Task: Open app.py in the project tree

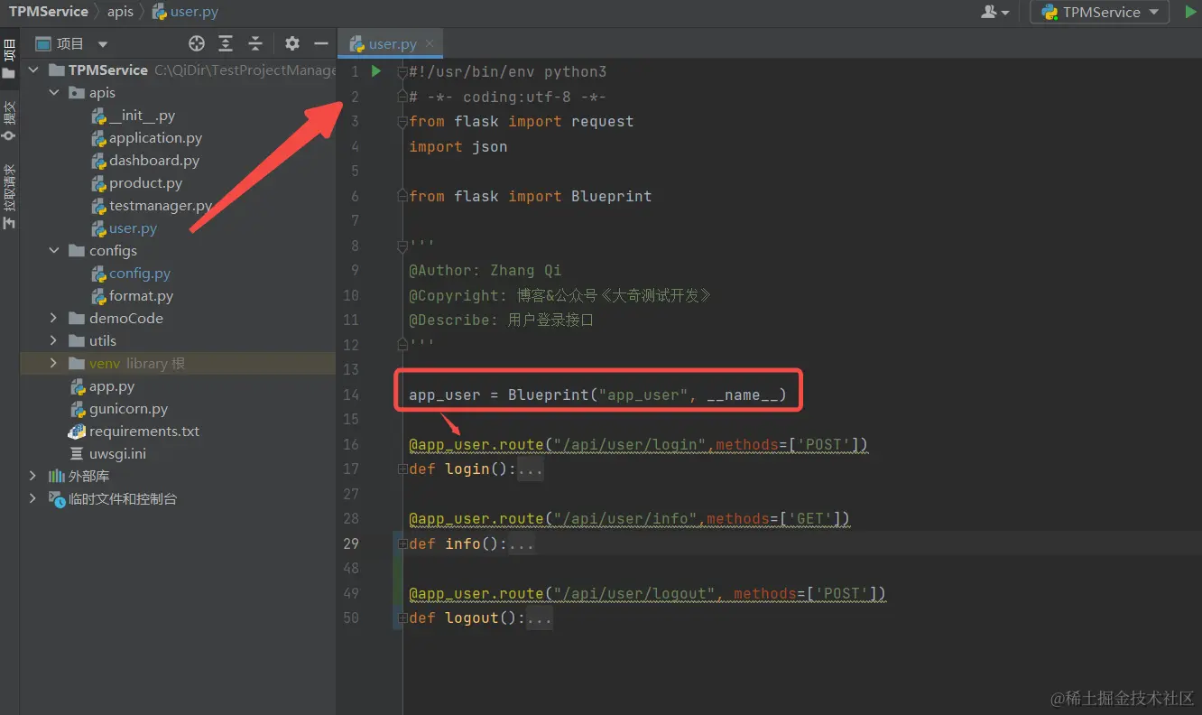Action: pyautogui.click(x=102, y=385)
